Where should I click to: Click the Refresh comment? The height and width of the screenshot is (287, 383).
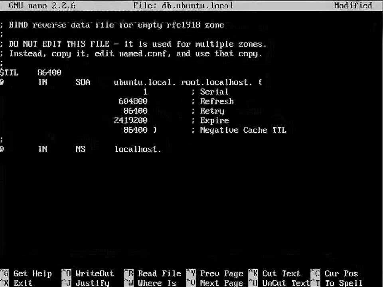tap(217, 101)
